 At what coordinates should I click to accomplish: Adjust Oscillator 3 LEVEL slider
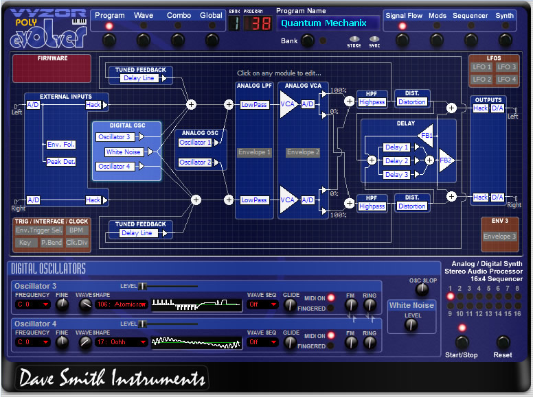point(142,286)
